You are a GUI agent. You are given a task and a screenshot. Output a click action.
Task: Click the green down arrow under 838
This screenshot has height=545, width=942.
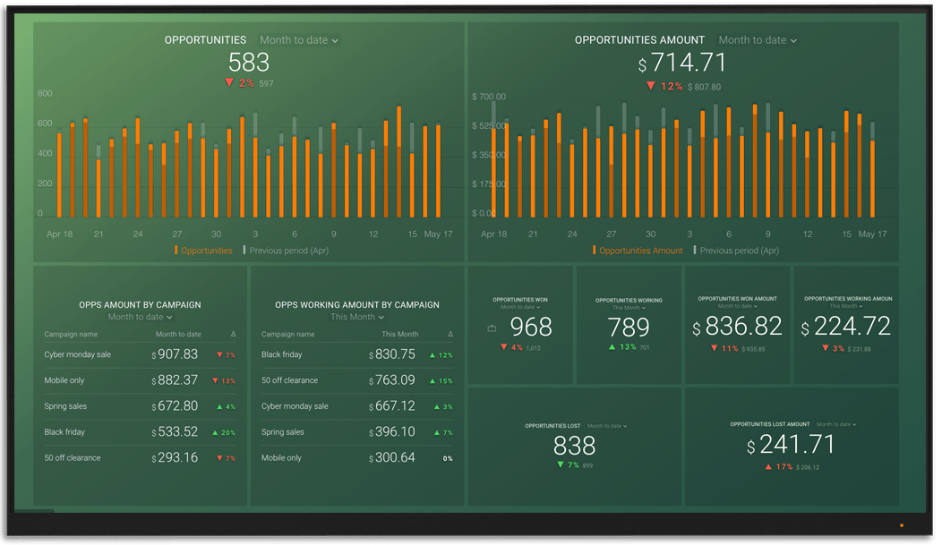tap(560, 465)
